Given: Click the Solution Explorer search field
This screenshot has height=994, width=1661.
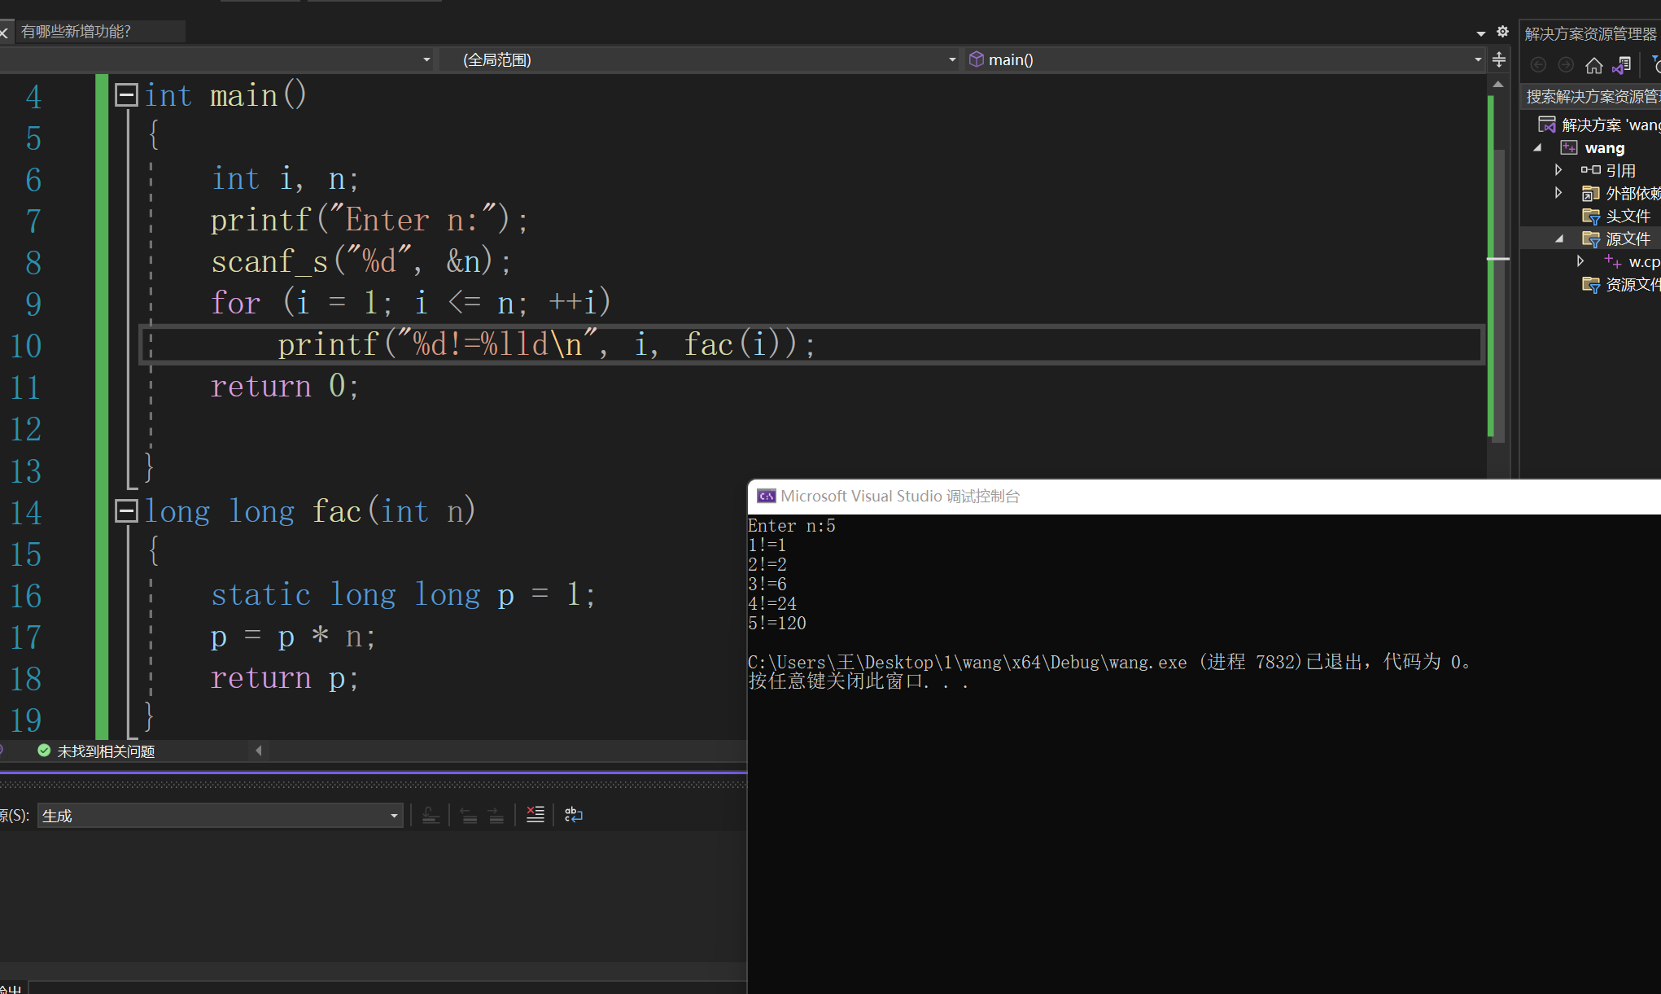Looking at the screenshot, I should click(x=1591, y=97).
